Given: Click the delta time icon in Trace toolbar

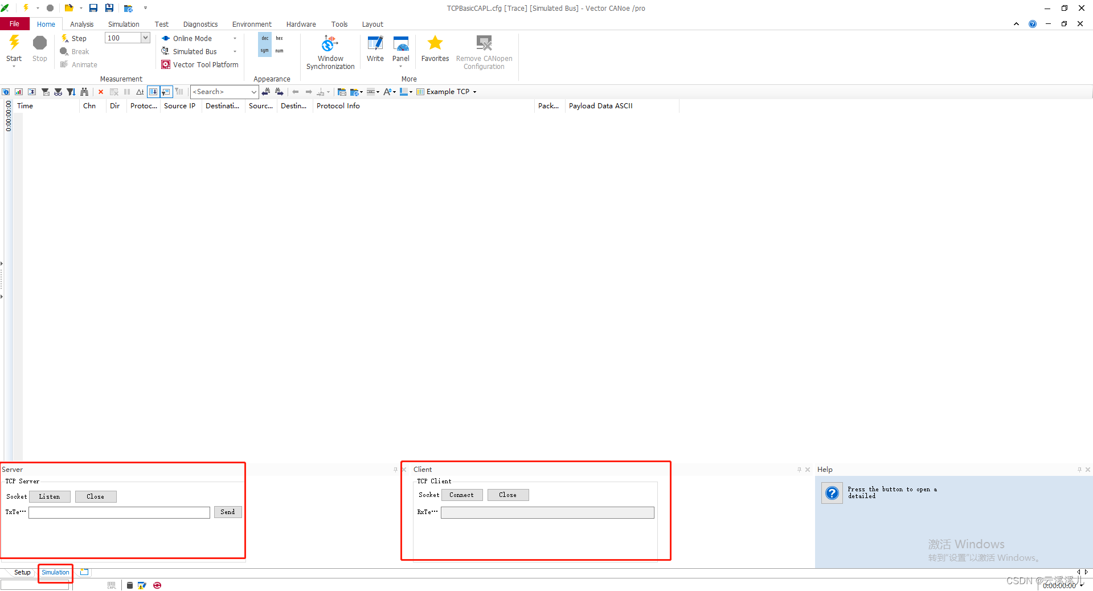Looking at the screenshot, I should click(140, 92).
